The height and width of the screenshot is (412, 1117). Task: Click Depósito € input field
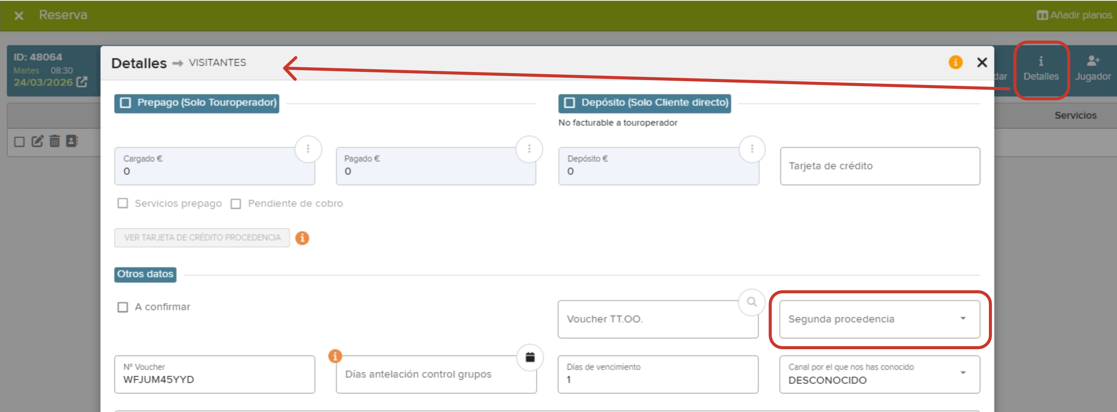click(659, 166)
